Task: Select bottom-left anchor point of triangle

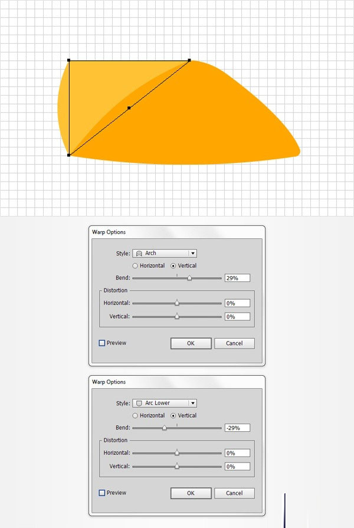Action: [69, 155]
